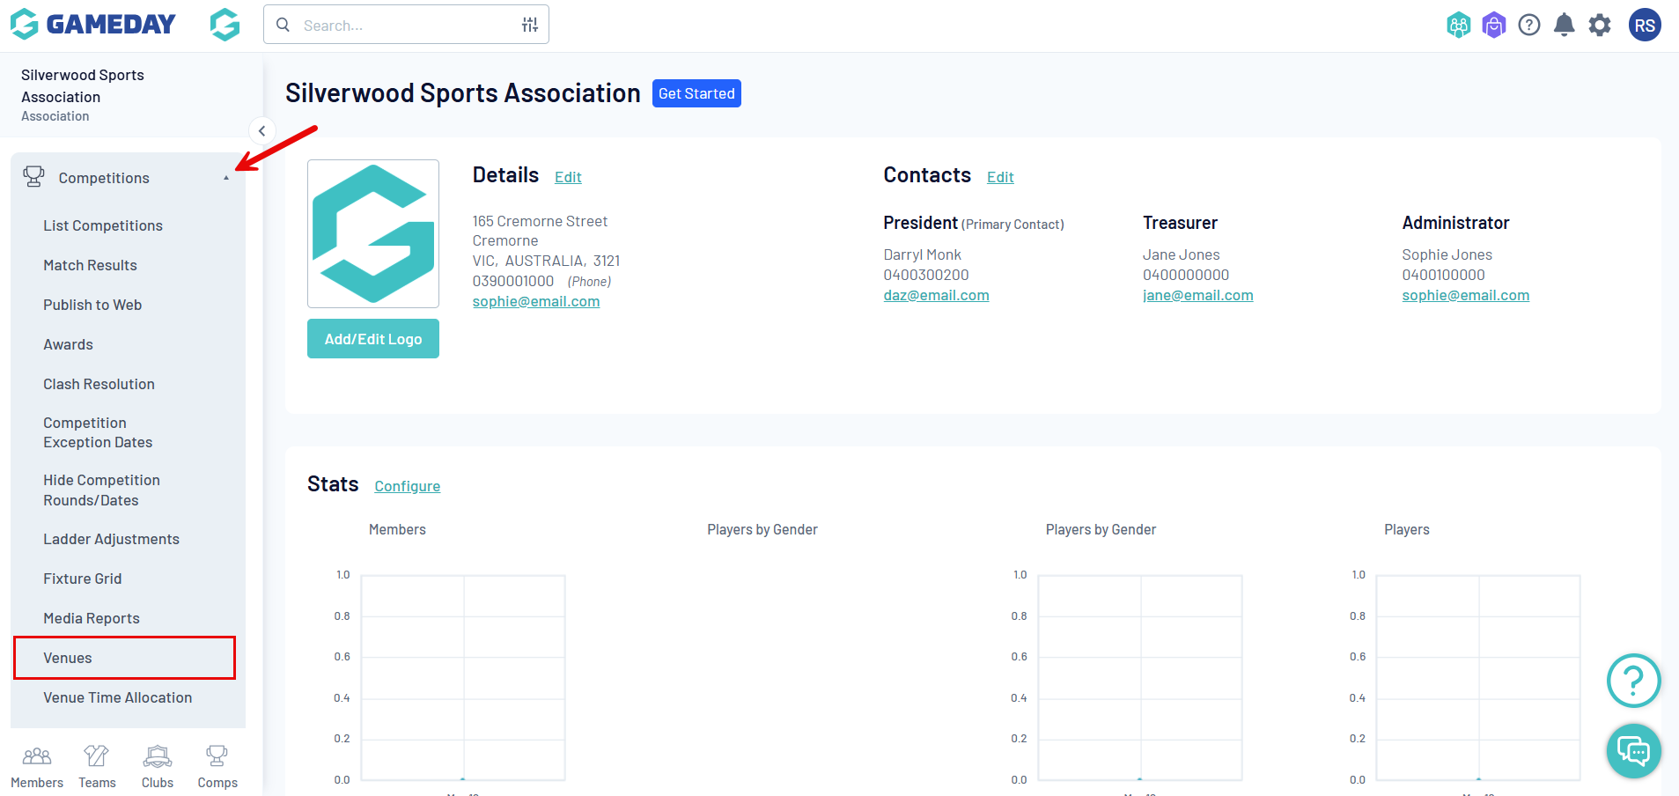The width and height of the screenshot is (1679, 796).
Task: Edit the Contacts section
Action: [1000, 177]
